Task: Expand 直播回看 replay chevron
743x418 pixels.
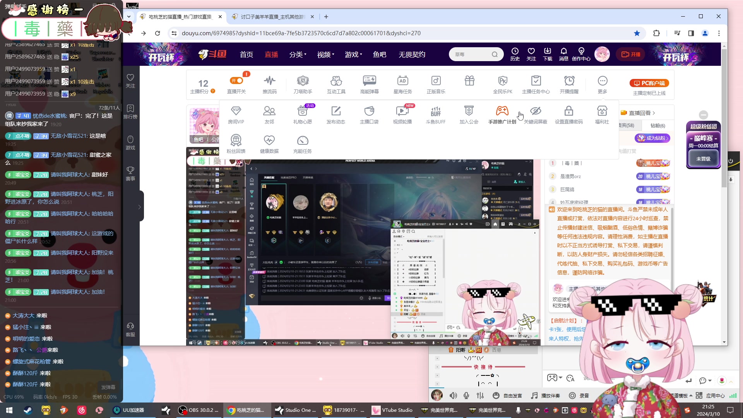Action: point(654,113)
